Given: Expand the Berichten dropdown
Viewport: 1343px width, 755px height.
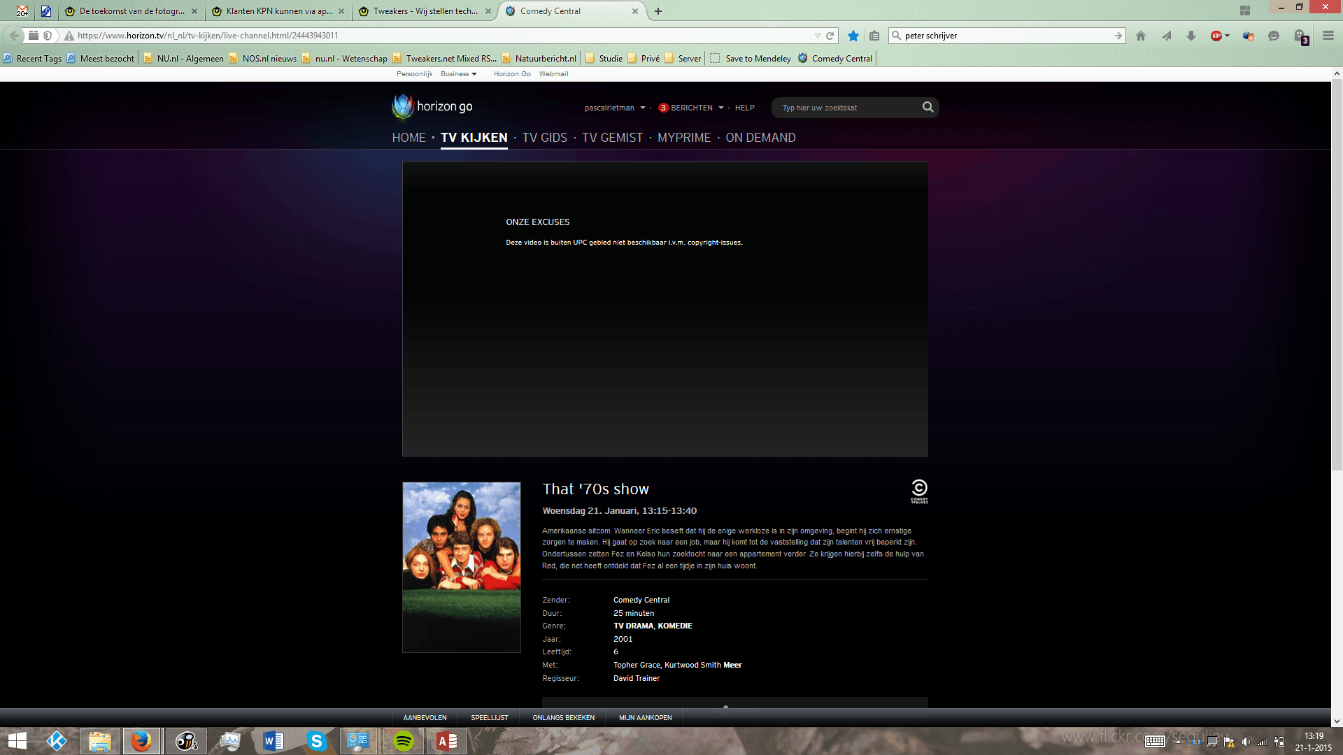Looking at the screenshot, I should [720, 108].
